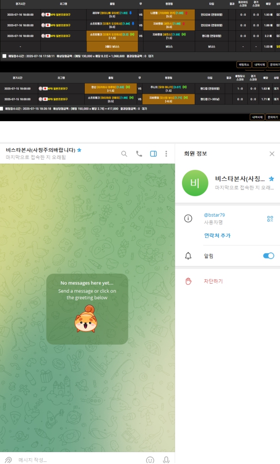Click the baseball league icon in 세이부 row
The height and width of the screenshot is (464, 280).
coord(43,15)
